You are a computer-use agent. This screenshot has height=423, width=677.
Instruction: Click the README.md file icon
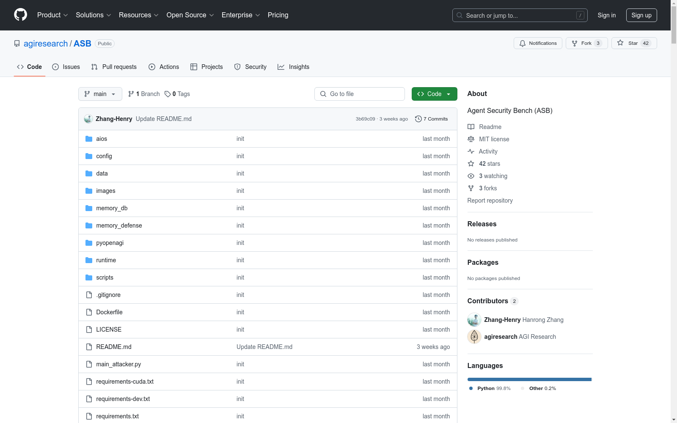pos(89,347)
